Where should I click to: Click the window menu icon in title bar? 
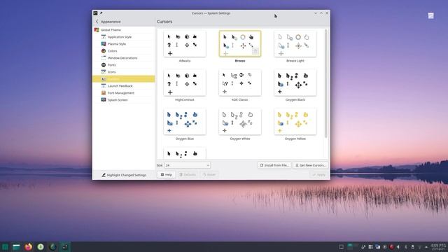click(x=95, y=13)
